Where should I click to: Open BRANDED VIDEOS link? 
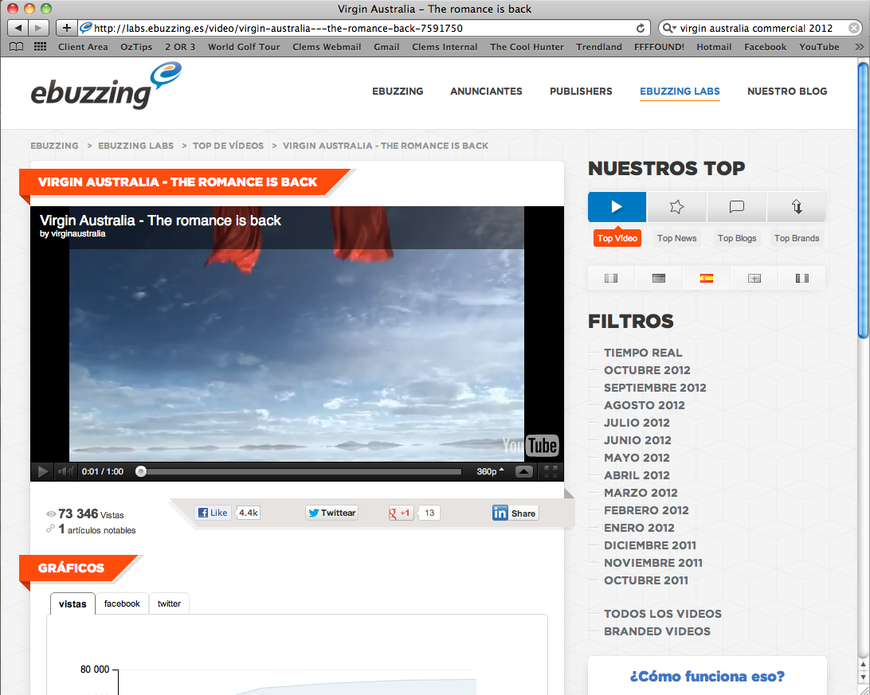click(x=657, y=632)
